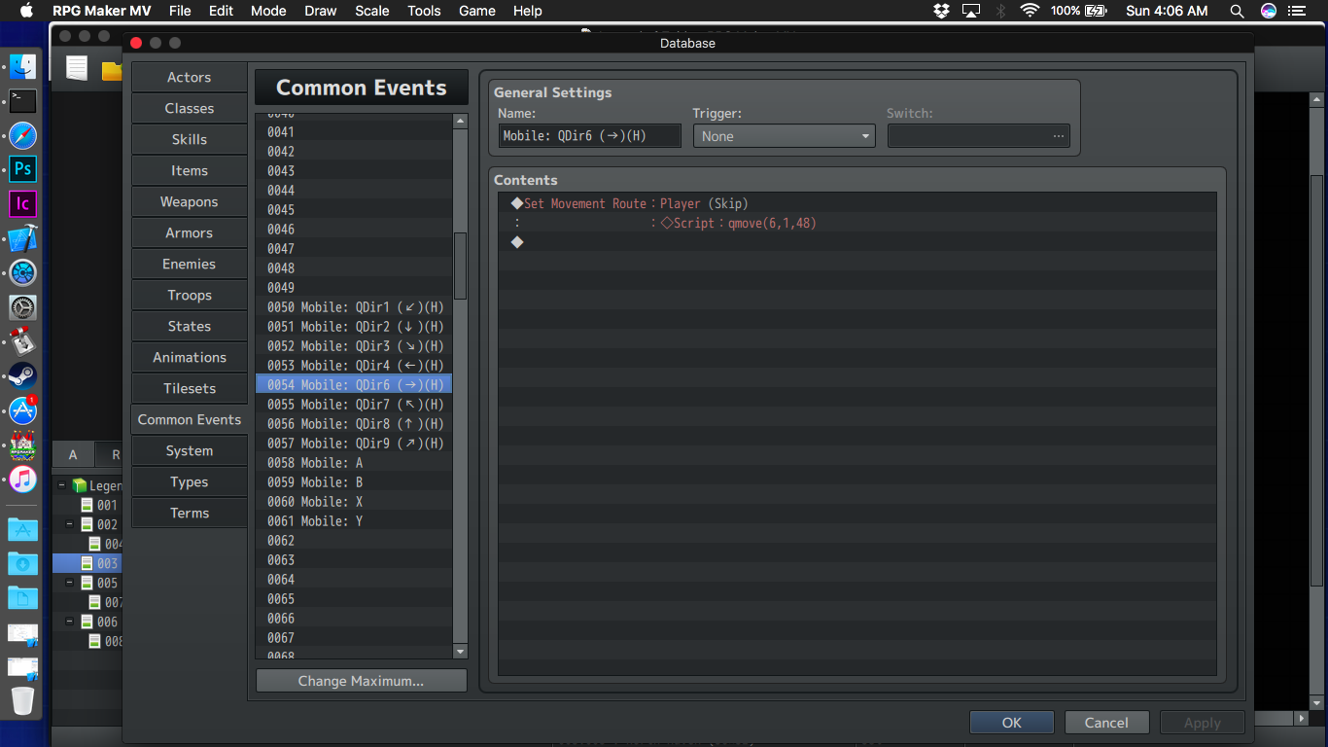Confirm changes with the OK button

pyautogui.click(x=1012, y=723)
